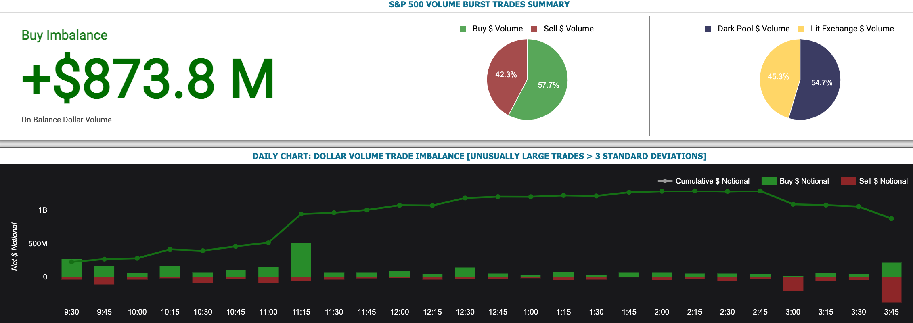
Task: Click the Daily Chart Dollar Volume Trade Imbalance title
Action: 479,156
